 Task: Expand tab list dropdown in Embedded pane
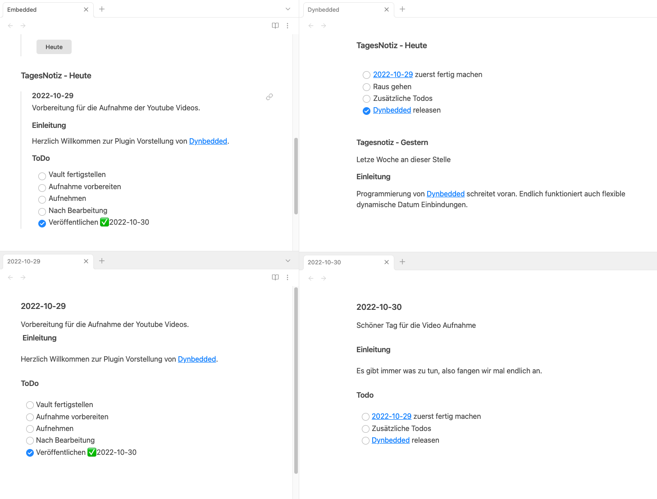(288, 9)
